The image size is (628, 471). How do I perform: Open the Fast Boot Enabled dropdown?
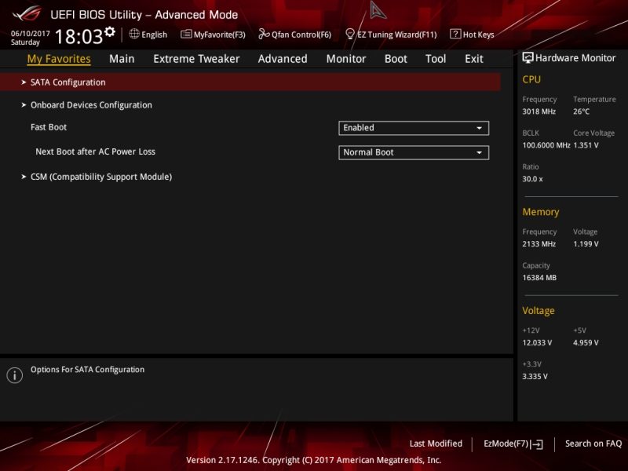pos(414,128)
